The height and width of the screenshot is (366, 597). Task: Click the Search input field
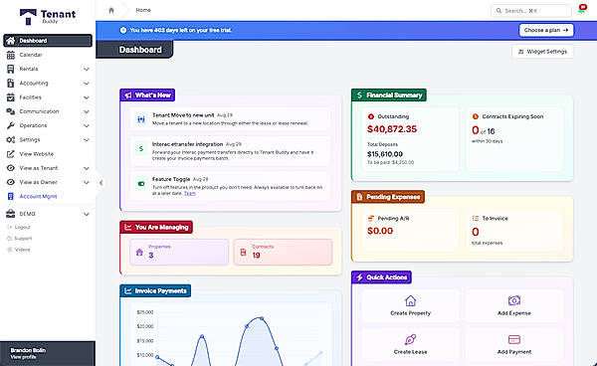click(x=531, y=11)
